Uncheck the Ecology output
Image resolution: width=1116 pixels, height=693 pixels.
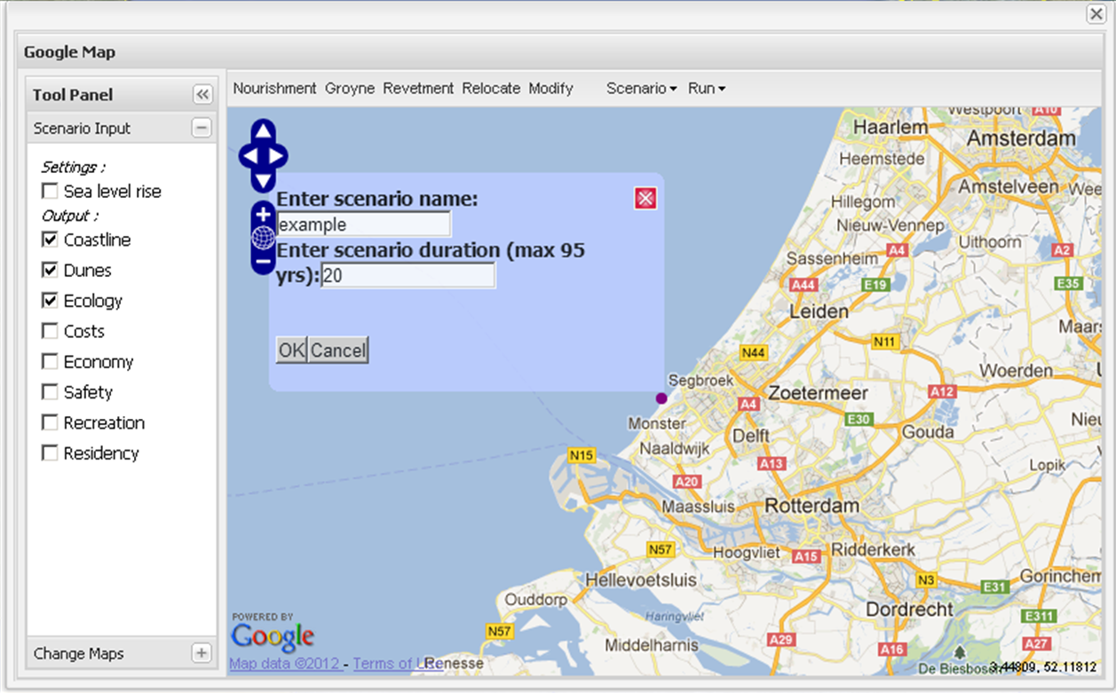coord(50,301)
